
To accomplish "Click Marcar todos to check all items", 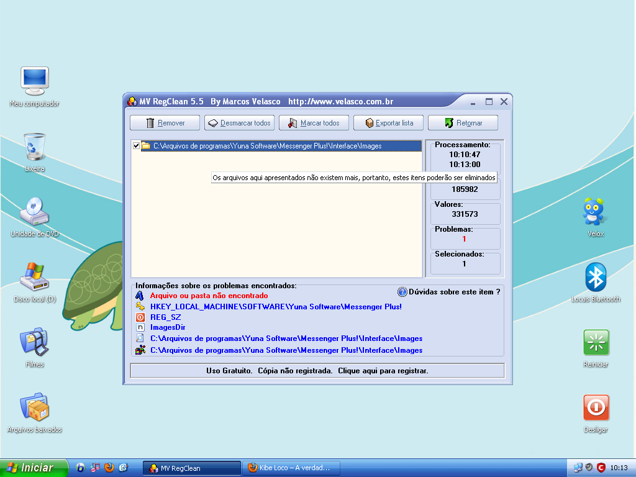I will 314,123.
